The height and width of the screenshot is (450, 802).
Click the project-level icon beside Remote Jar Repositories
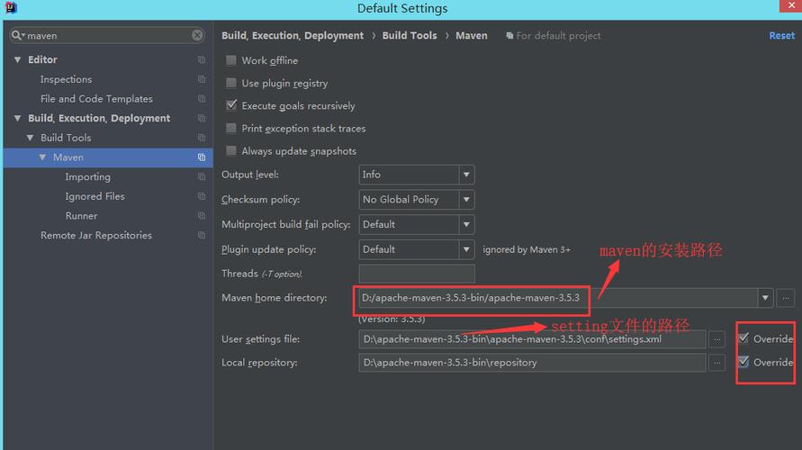pos(202,235)
